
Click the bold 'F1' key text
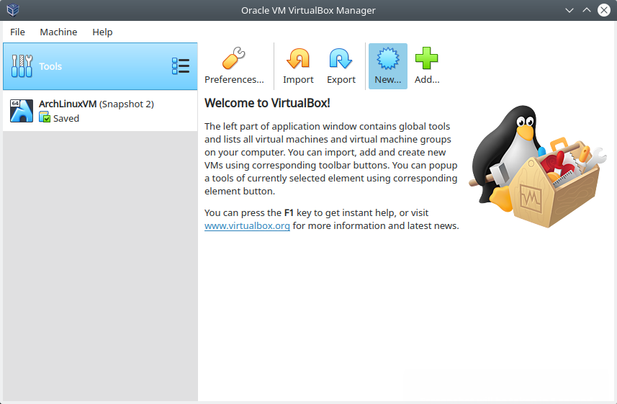coord(289,212)
